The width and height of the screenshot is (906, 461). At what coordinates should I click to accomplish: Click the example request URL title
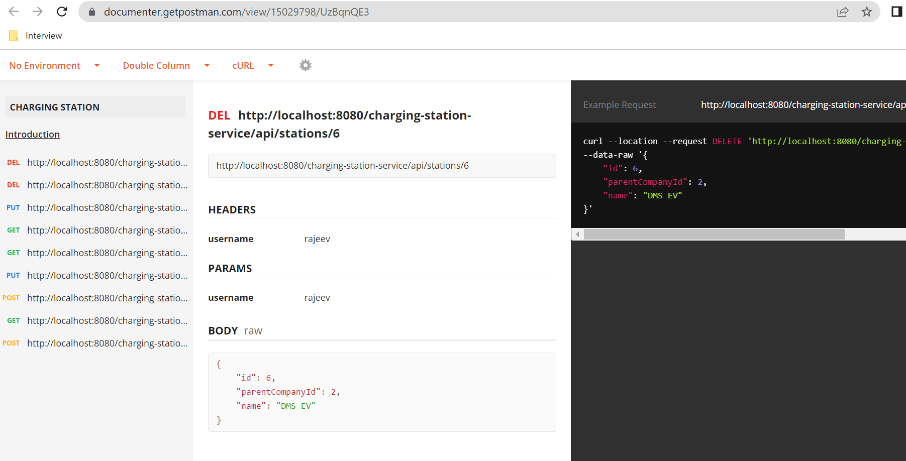803,104
